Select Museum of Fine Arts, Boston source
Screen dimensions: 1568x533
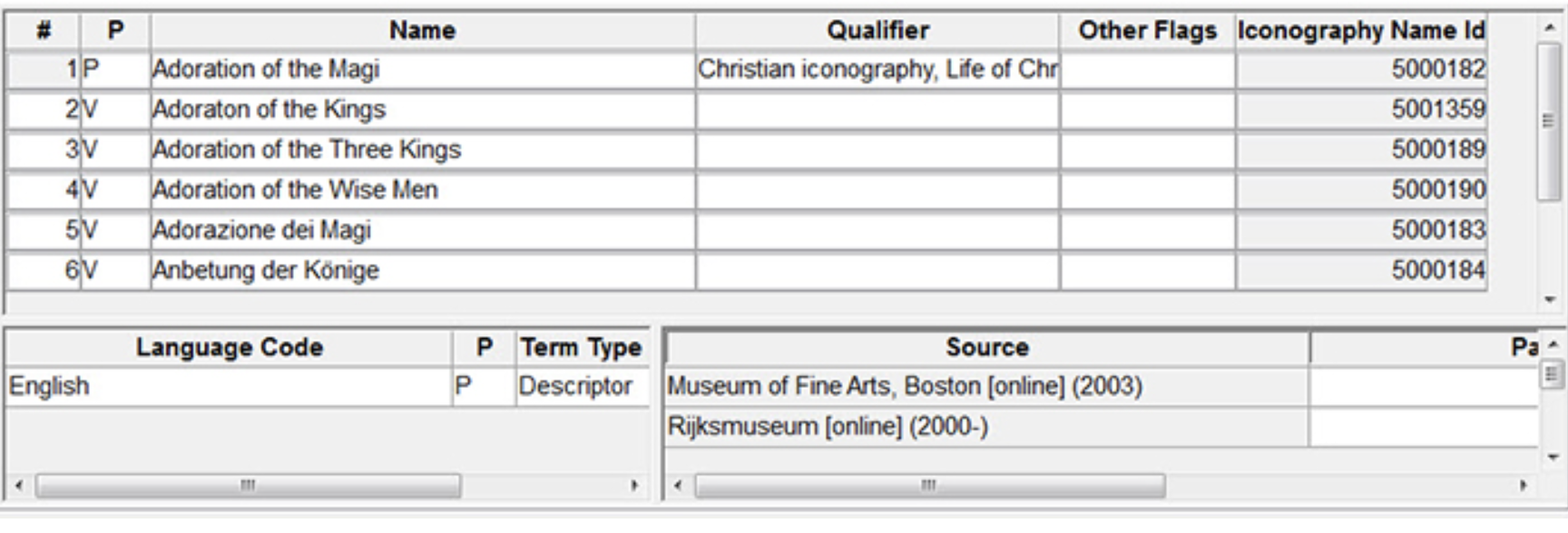[x=904, y=386]
